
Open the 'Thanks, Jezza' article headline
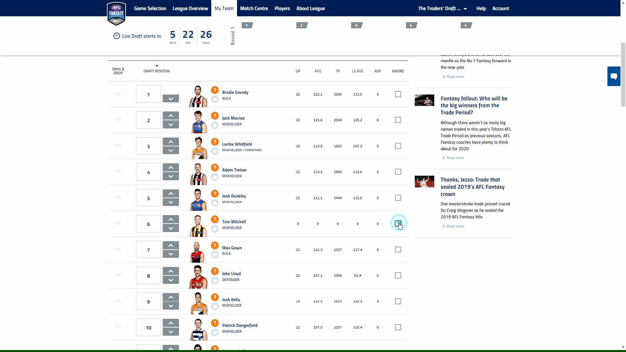click(x=472, y=187)
